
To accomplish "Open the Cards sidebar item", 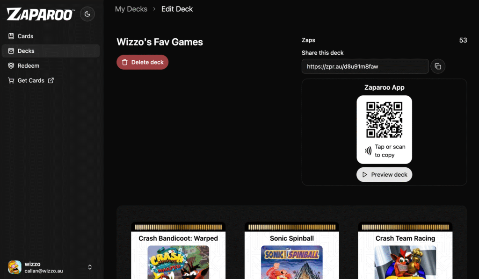I will [x=51, y=36].
